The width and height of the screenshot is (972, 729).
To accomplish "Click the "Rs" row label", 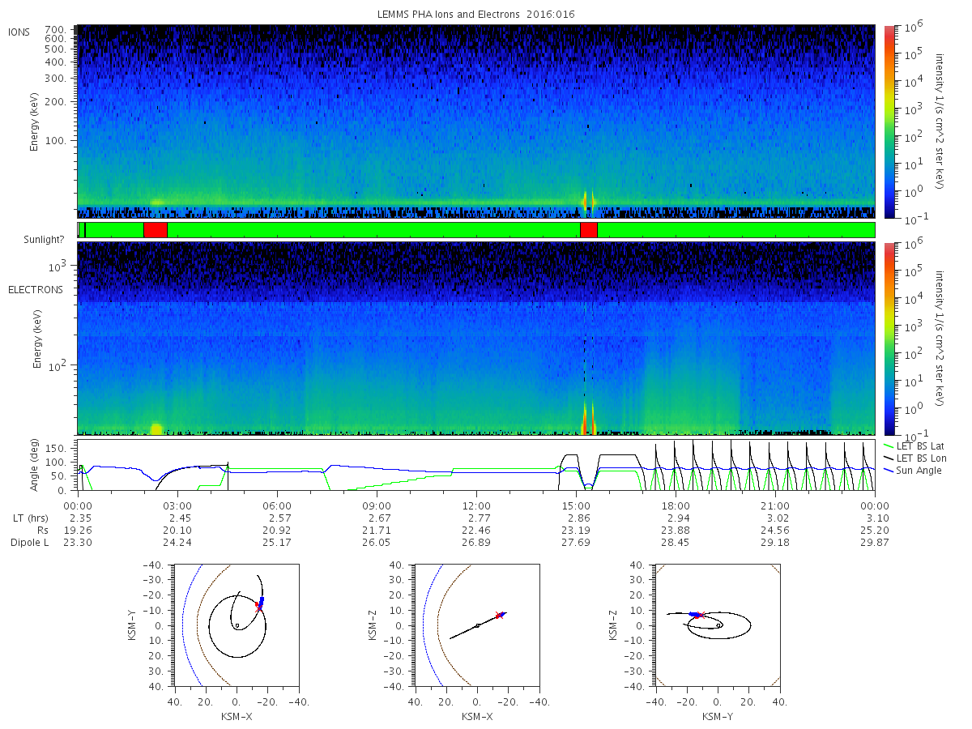I will coord(41,530).
